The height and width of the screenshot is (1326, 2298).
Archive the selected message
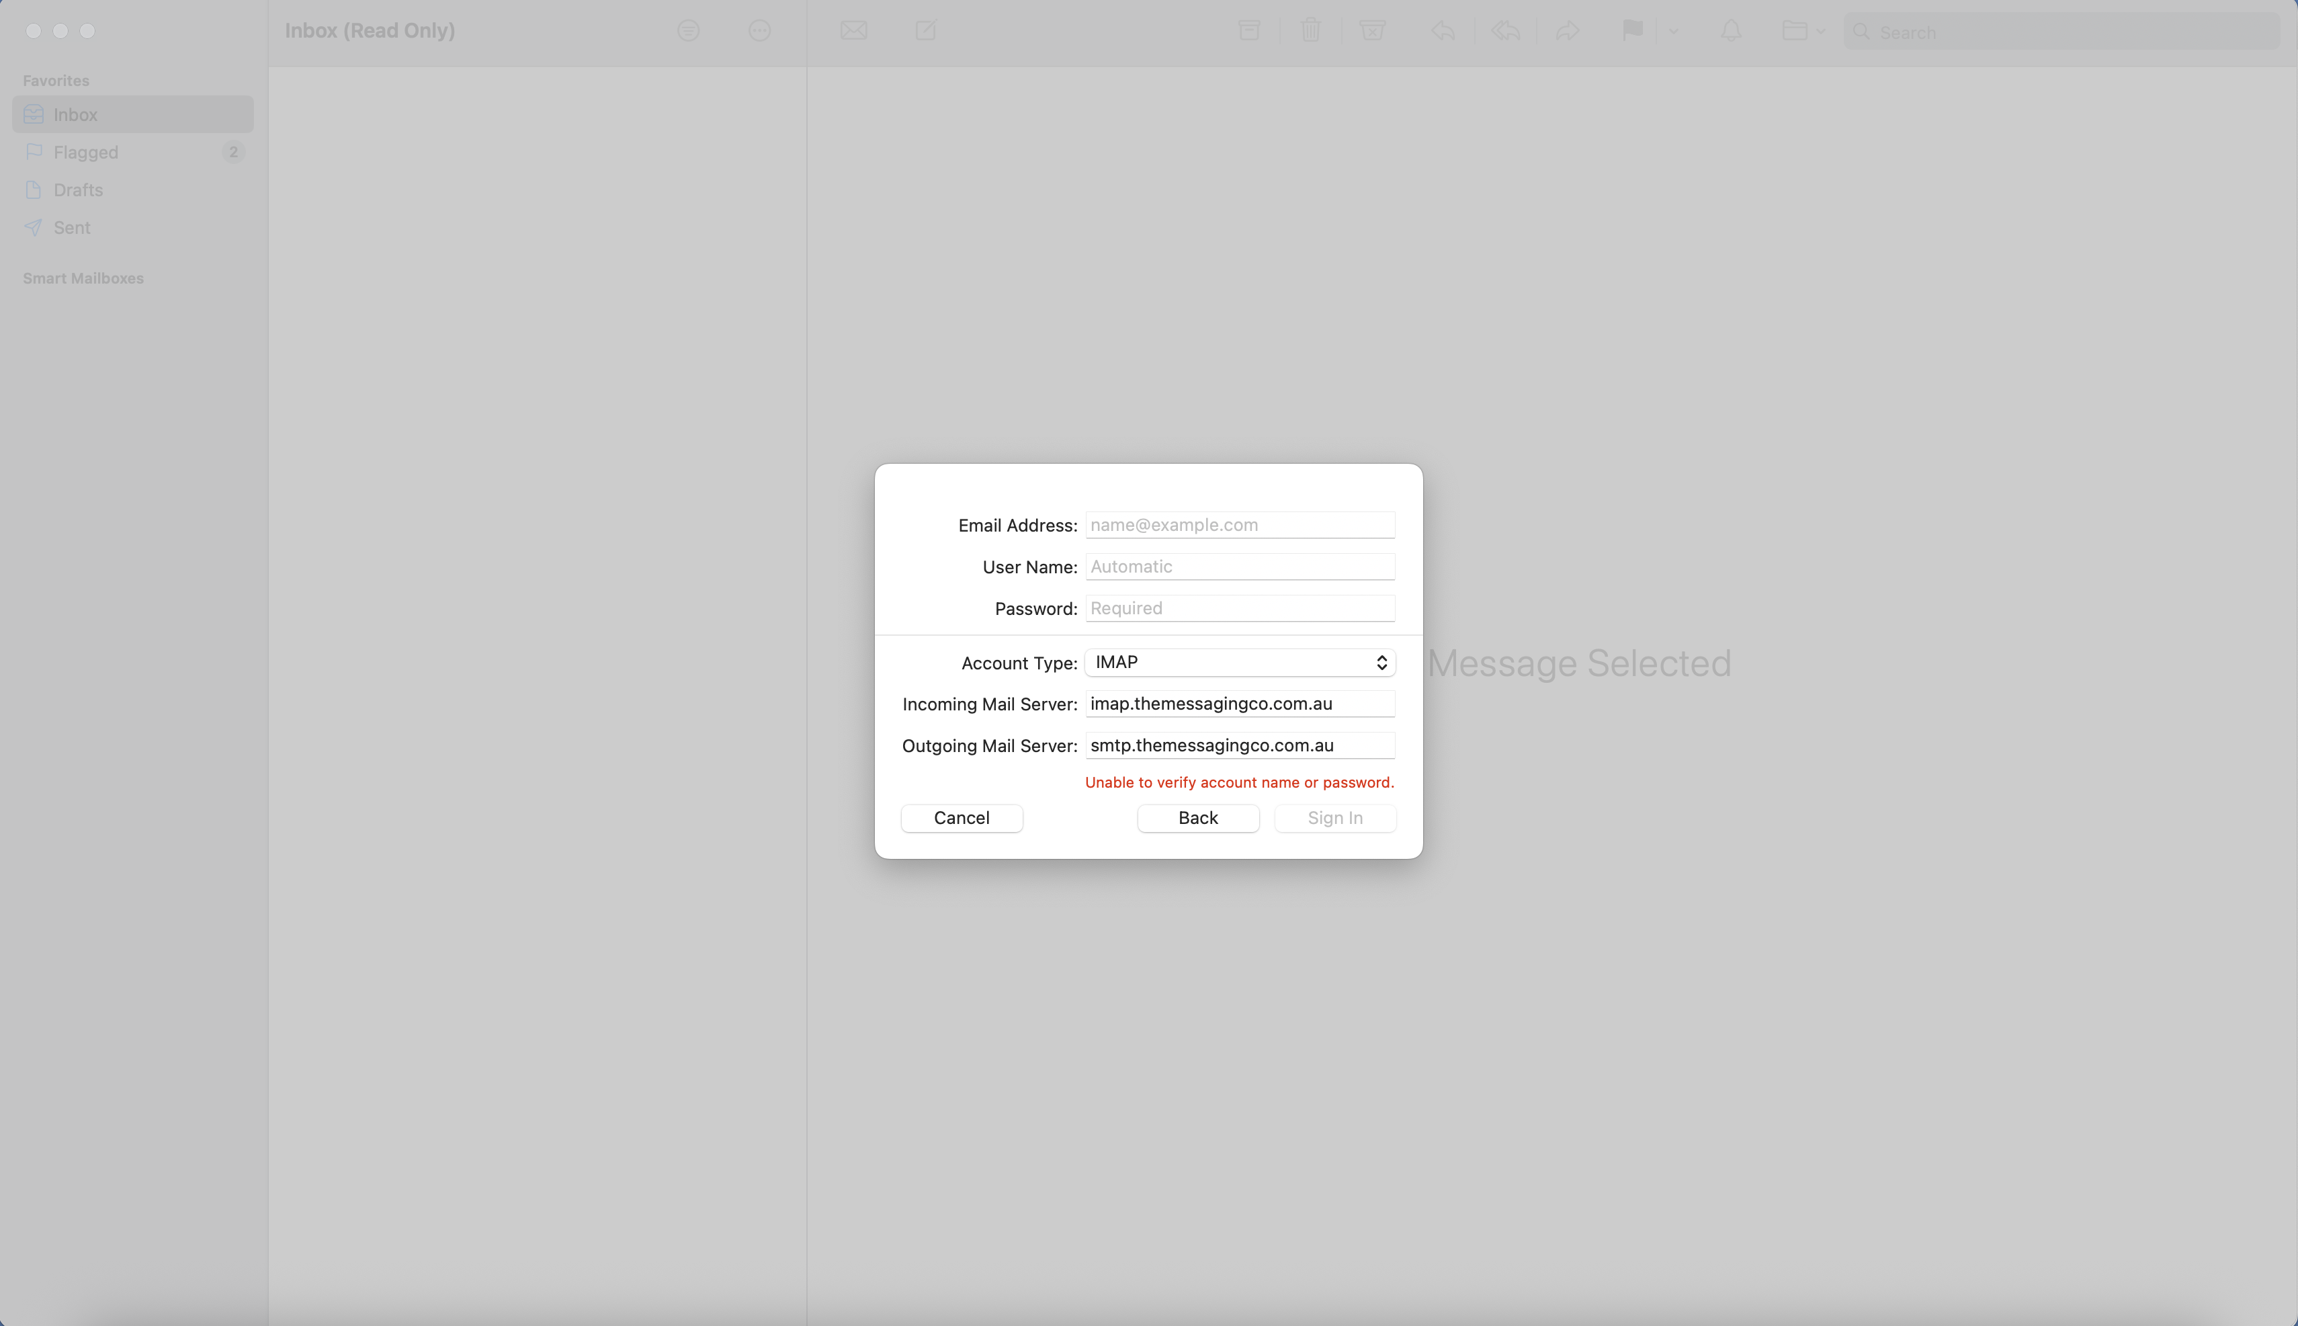1249,31
